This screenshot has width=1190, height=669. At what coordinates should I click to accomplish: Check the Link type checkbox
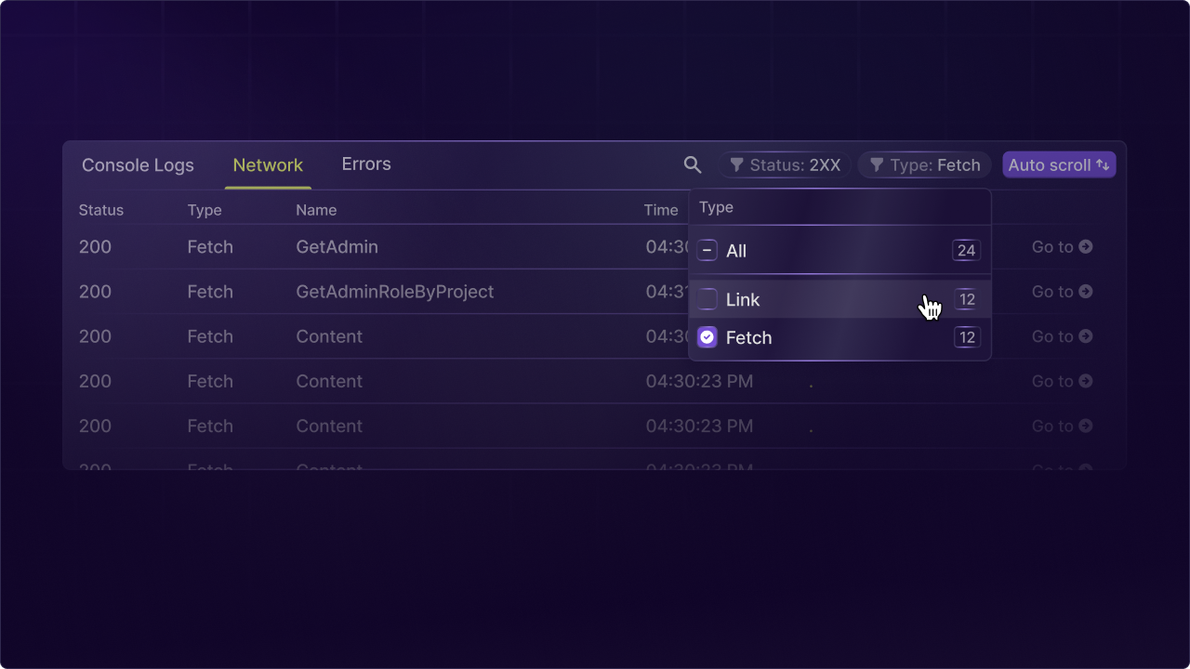coord(707,299)
